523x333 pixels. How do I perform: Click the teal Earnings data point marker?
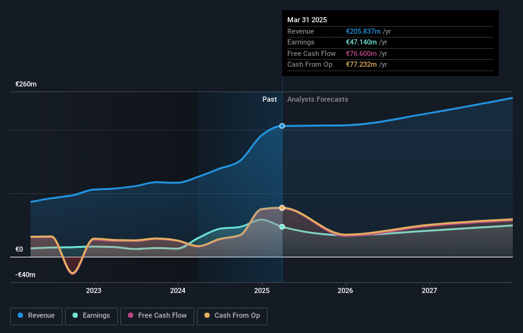coord(282,227)
